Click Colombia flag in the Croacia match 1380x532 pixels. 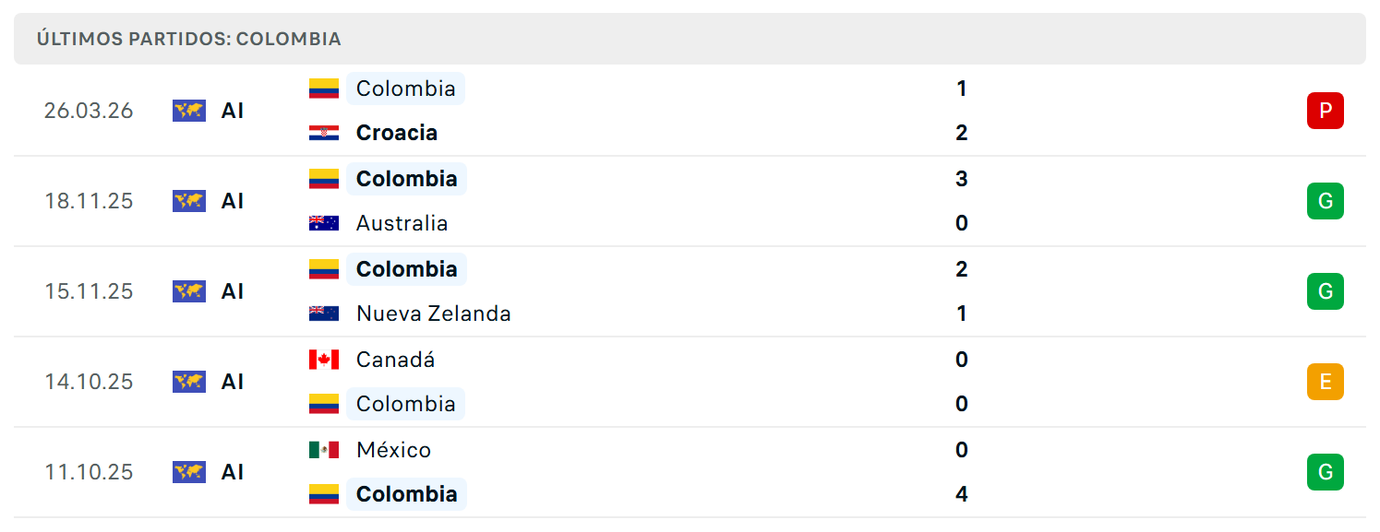tap(324, 89)
